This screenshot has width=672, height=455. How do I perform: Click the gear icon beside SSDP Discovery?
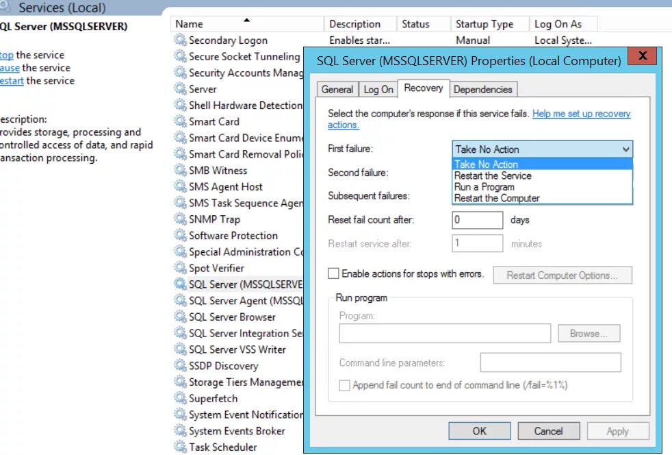(180, 366)
